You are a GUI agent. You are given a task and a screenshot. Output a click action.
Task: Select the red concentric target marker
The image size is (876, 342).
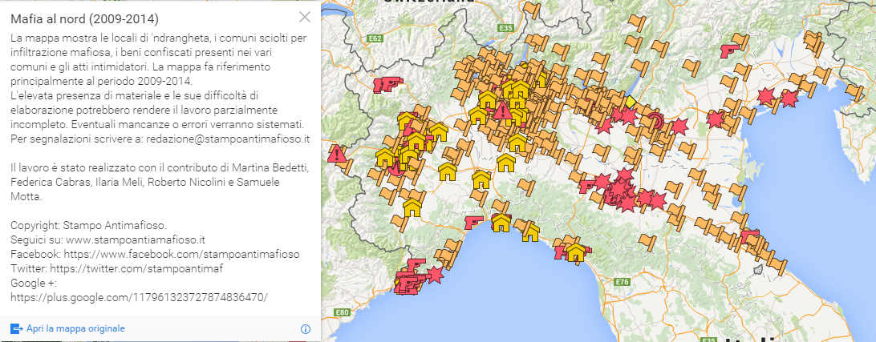click(655, 120)
